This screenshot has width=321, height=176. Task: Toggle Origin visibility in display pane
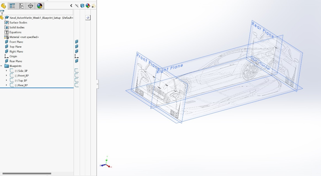(x=76, y=56)
